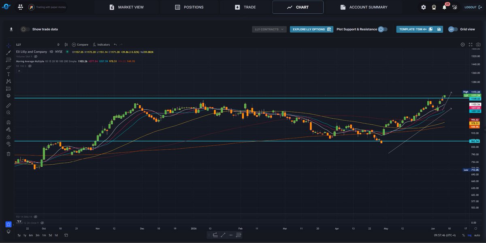Screen dimensions: 486x243
Task: Open chart settings gear above price axis
Action: (463, 44)
